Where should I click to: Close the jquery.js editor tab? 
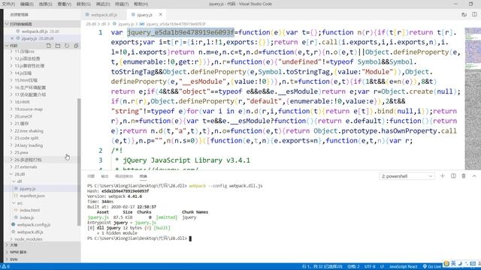[x=160, y=15]
